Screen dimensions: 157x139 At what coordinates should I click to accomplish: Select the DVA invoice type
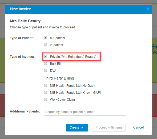tap(46, 70)
